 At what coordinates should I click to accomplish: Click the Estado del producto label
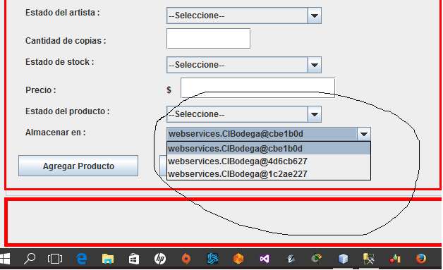[68, 111]
